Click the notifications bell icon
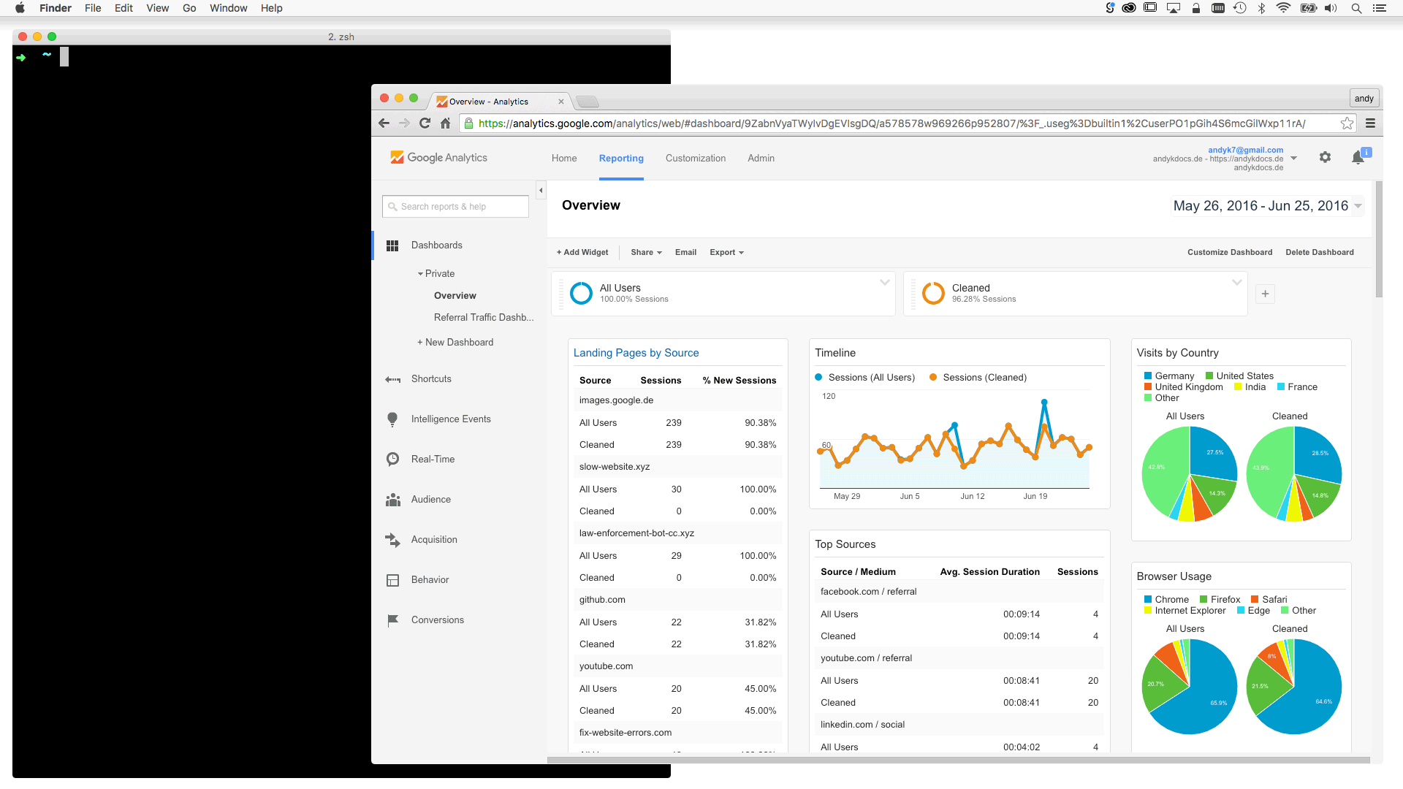The height and width of the screenshot is (789, 1403). click(1358, 158)
